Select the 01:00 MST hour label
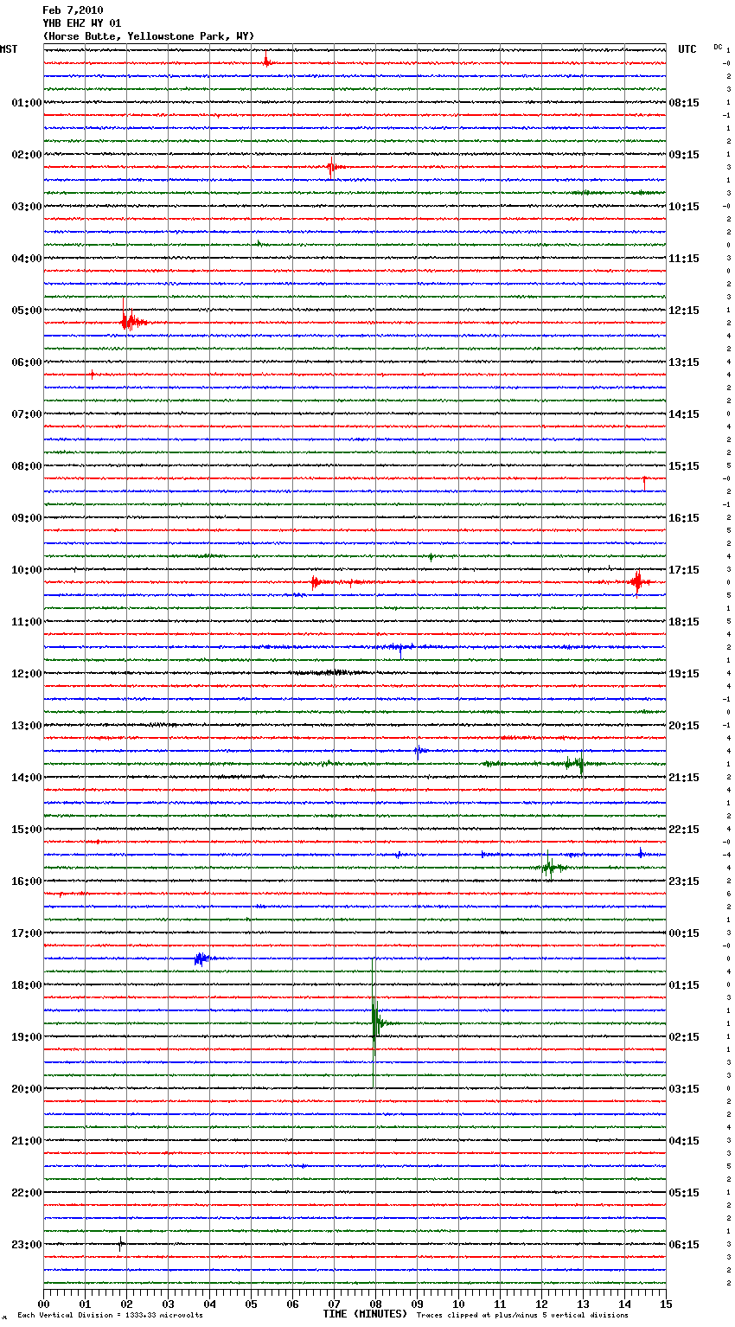 pos(26,103)
